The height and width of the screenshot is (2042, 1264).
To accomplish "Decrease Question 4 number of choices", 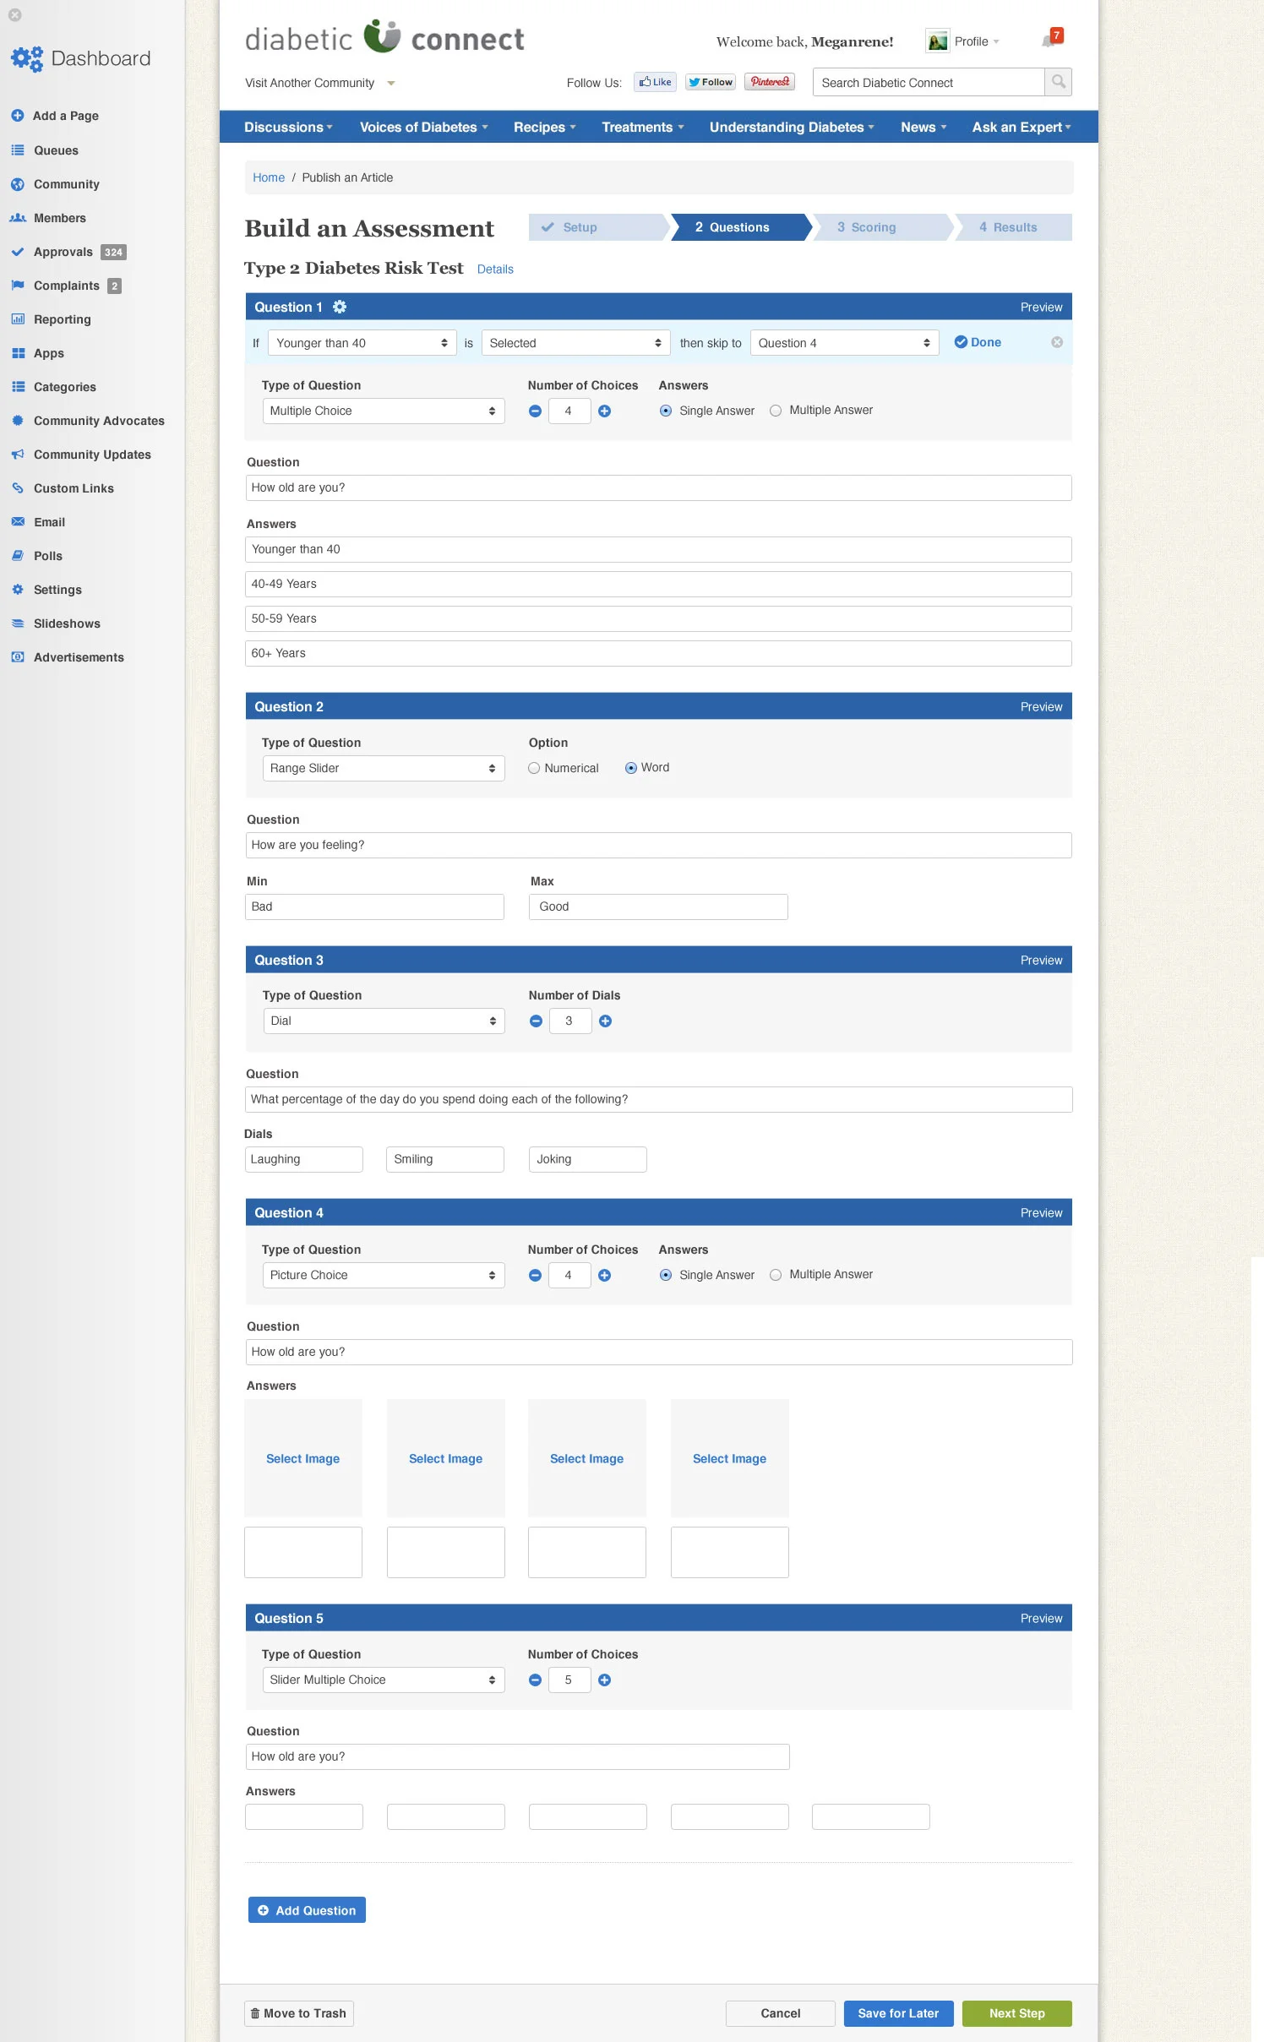I will [x=535, y=1276].
